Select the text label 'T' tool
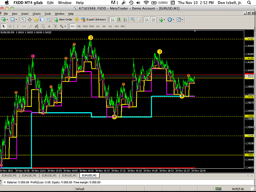The image size is (256, 192). [x=55, y=26]
